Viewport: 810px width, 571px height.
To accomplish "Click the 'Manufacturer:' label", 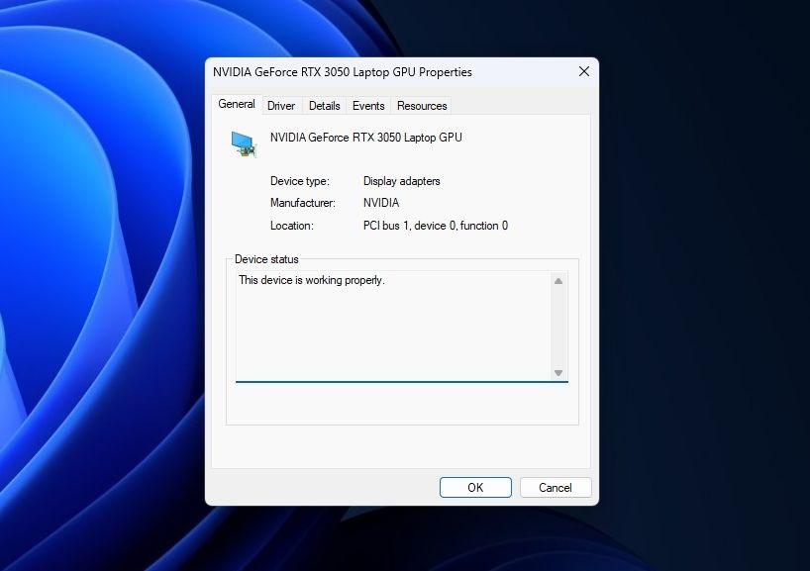I will [303, 203].
